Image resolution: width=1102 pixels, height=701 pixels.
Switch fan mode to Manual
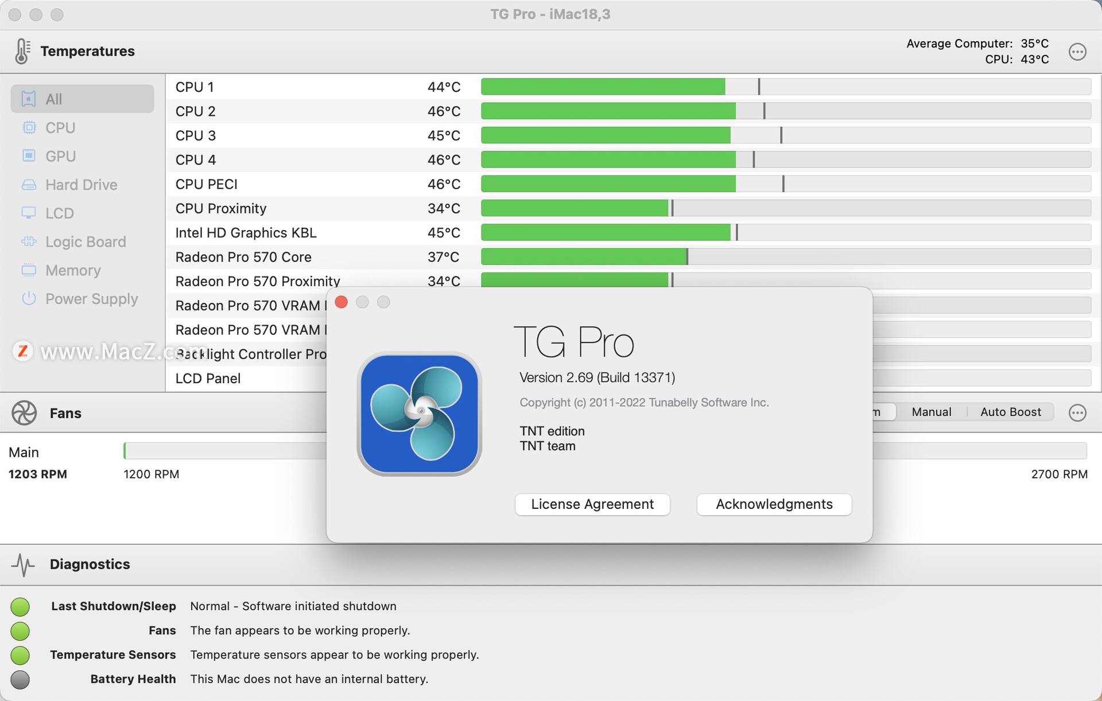tap(931, 412)
